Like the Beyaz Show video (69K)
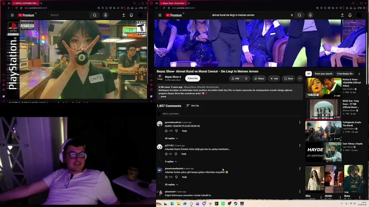Viewport: 369px width, 207px height. [x=235, y=78]
